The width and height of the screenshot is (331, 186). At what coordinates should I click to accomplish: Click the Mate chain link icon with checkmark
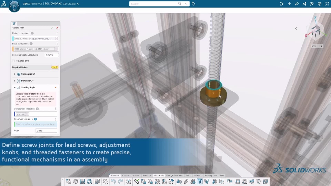(x=137, y=182)
